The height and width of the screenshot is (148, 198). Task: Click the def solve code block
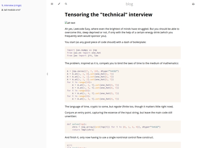123,127
